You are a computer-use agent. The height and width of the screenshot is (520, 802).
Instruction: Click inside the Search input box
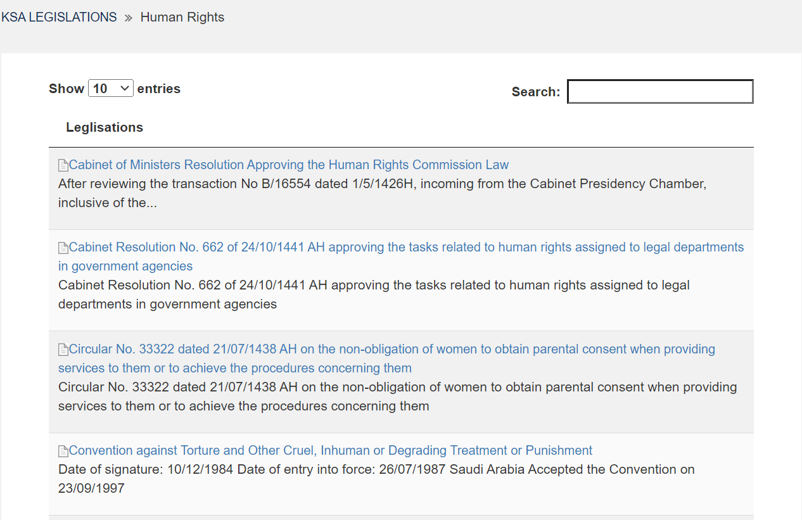pyautogui.click(x=659, y=91)
